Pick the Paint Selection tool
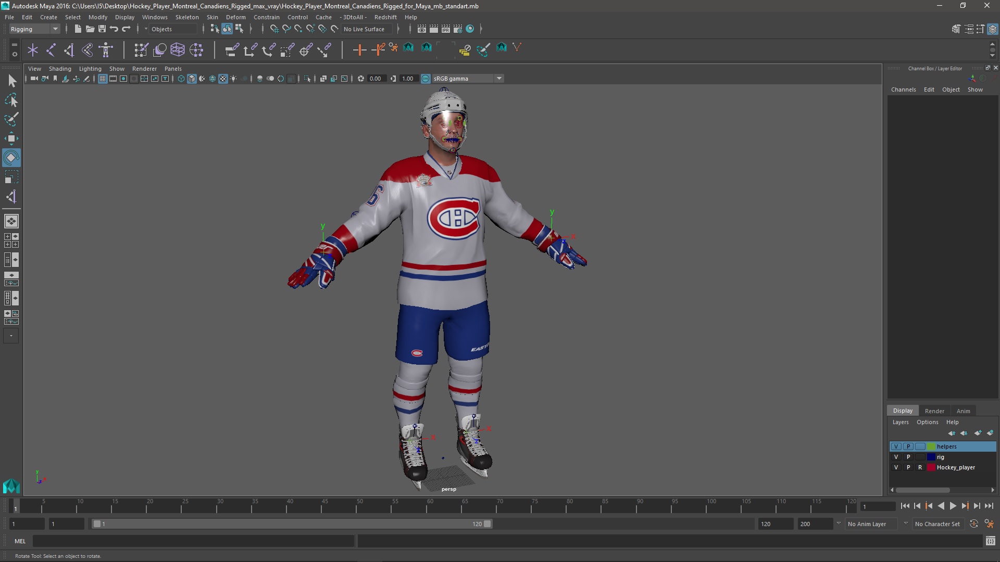Image resolution: width=1000 pixels, height=562 pixels. coord(11,119)
